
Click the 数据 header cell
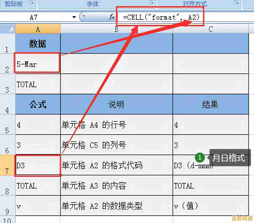[37, 43]
